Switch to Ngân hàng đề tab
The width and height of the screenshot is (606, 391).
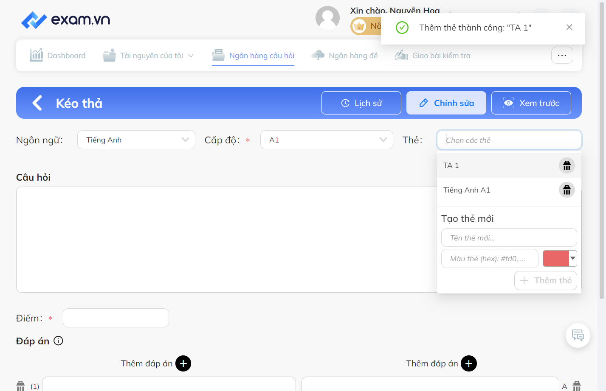(x=344, y=56)
